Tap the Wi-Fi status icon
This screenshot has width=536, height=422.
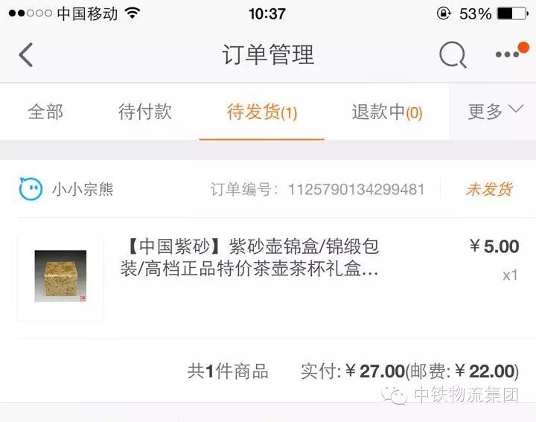pos(133,13)
